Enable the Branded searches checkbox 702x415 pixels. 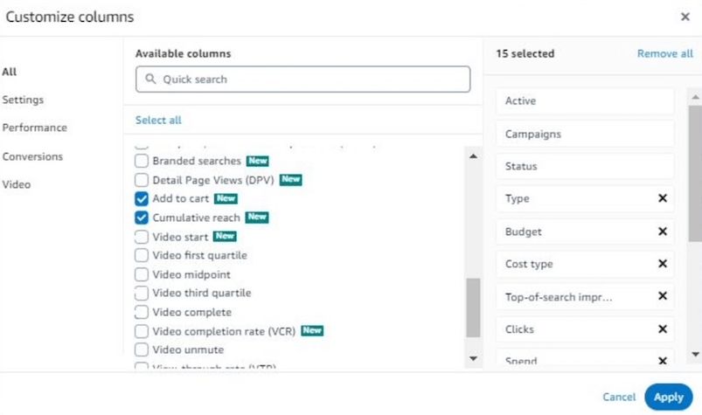point(142,162)
